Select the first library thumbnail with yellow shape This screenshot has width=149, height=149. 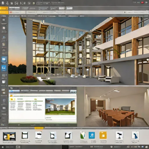pos(9,136)
